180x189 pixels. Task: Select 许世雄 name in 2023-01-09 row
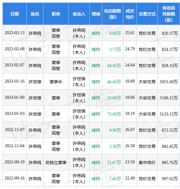(35, 98)
